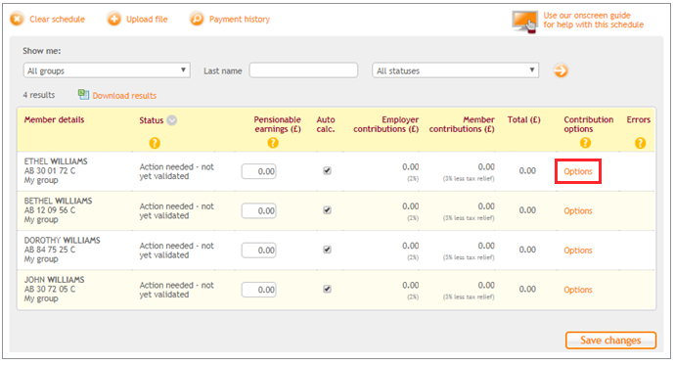
Task: Click the Total (£) column header
Action: [x=523, y=119]
